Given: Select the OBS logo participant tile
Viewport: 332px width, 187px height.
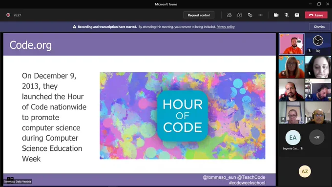Looking at the screenshot, I should tap(318, 44).
